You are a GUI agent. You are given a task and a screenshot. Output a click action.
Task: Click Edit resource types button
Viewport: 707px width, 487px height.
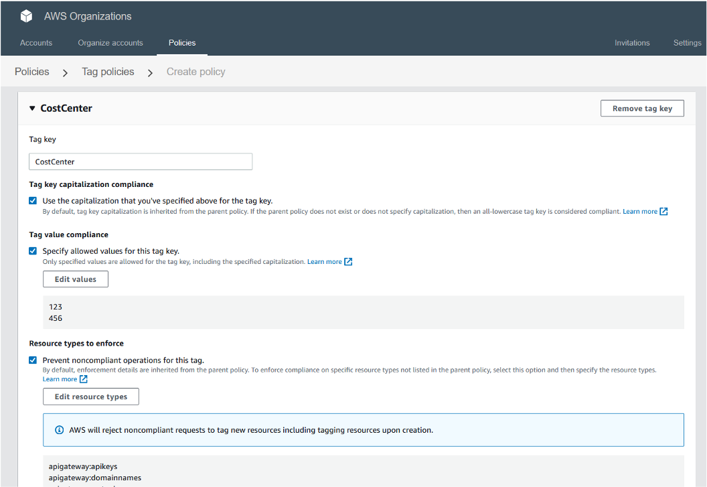coord(91,397)
